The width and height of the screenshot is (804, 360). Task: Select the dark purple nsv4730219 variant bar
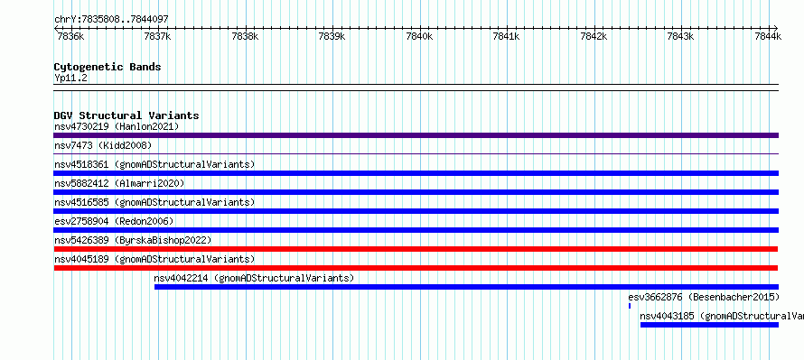pyautogui.click(x=416, y=135)
